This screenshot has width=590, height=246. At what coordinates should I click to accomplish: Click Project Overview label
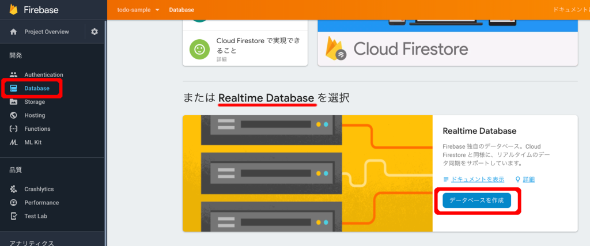tap(47, 32)
